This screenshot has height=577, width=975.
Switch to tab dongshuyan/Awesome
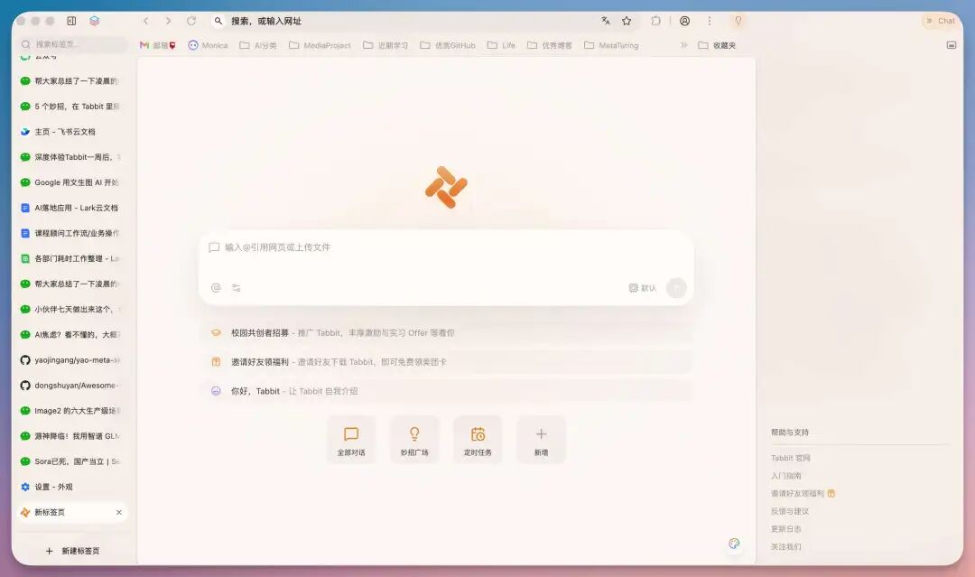click(73, 386)
